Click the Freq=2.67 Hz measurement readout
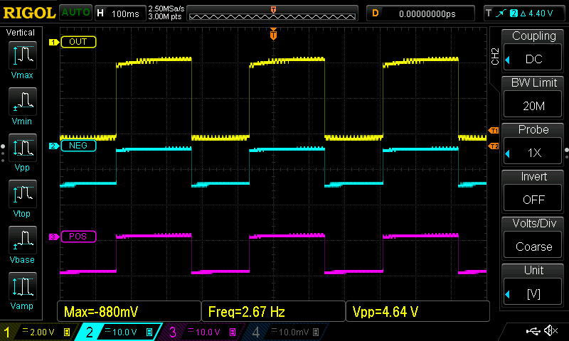This screenshot has width=569, height=341. (x=272, y=312)
